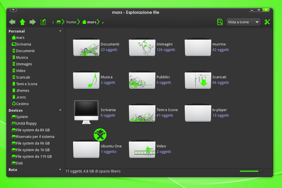
Task: Select File system da 119 GB
Action: coord(32,157)
